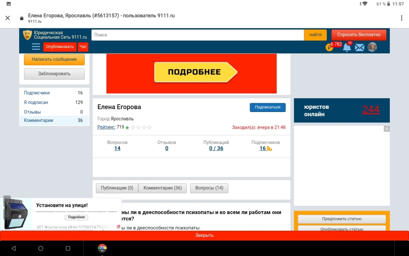Open Подписчики in the sidebar list
This screenshot has height=256, width=409.
pyautogui.click(x=37, y=93)
